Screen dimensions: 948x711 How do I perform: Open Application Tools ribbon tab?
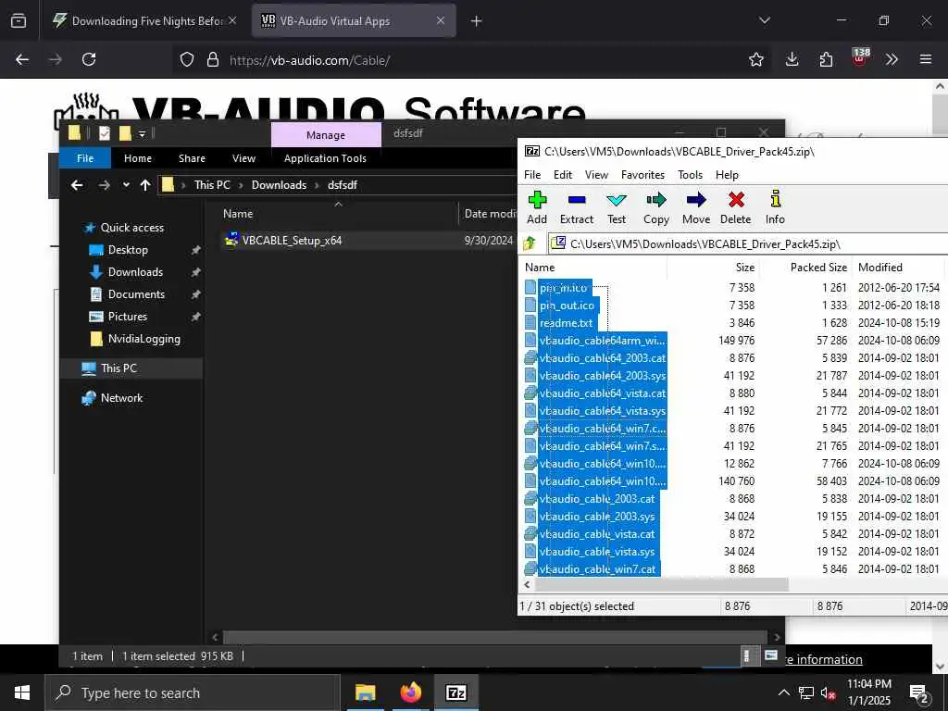(x=325, y=158)
